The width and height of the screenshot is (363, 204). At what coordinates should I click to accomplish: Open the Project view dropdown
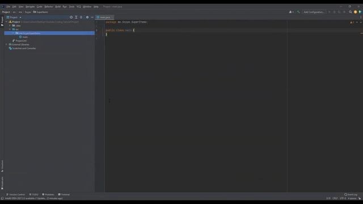pyautogui.click(x=14, y=18)
